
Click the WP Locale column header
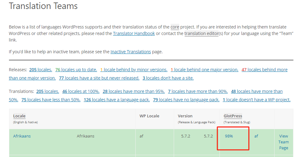click(x=149, y=116)
